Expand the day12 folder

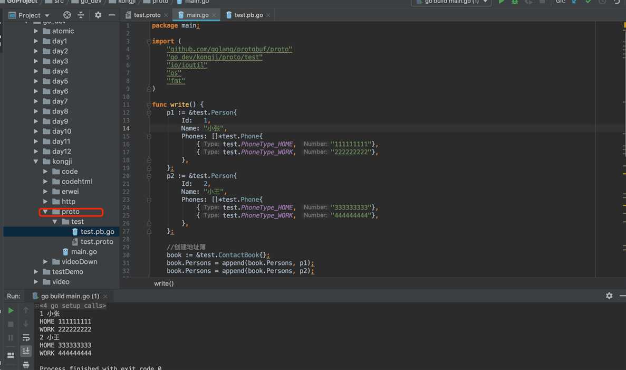(x=36, y=151)
